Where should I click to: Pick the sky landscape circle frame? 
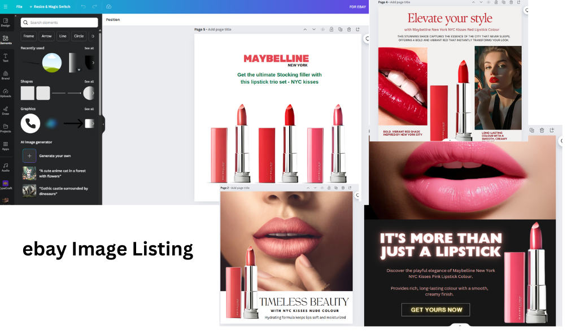pos(52,63)
